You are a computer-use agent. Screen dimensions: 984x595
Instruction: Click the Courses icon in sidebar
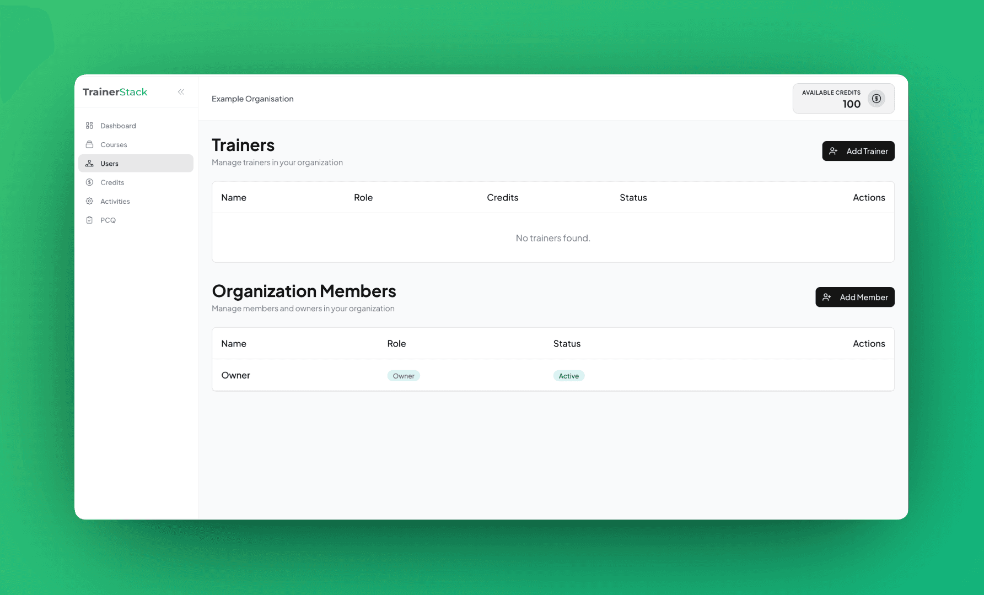coord(89,144)
